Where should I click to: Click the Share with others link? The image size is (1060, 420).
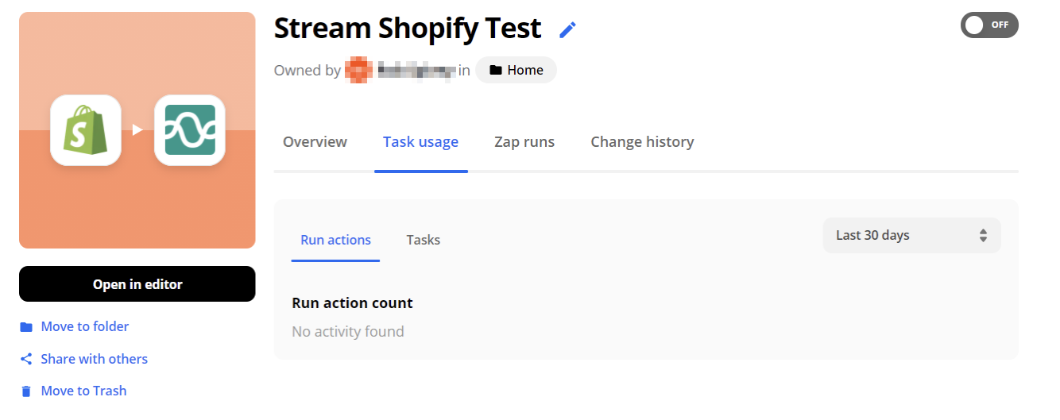[x=94, y=359]
